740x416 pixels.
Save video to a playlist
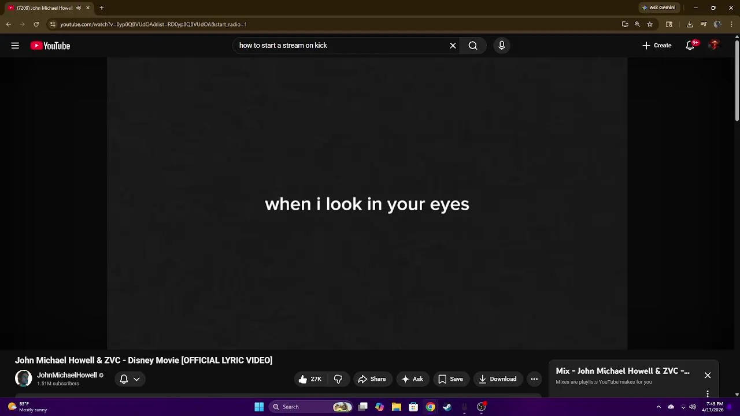[x=450, y=379]
